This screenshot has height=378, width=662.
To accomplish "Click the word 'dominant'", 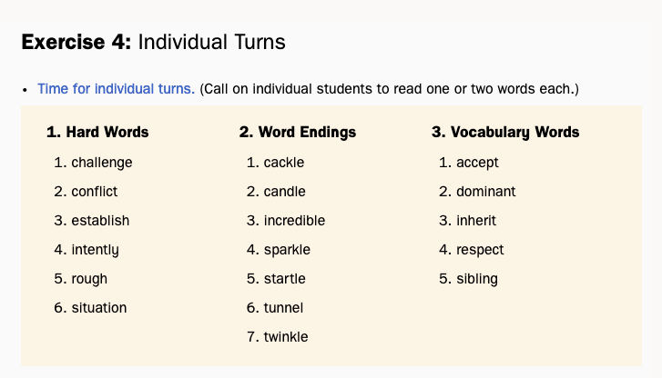I will click(x=485, y=192).
